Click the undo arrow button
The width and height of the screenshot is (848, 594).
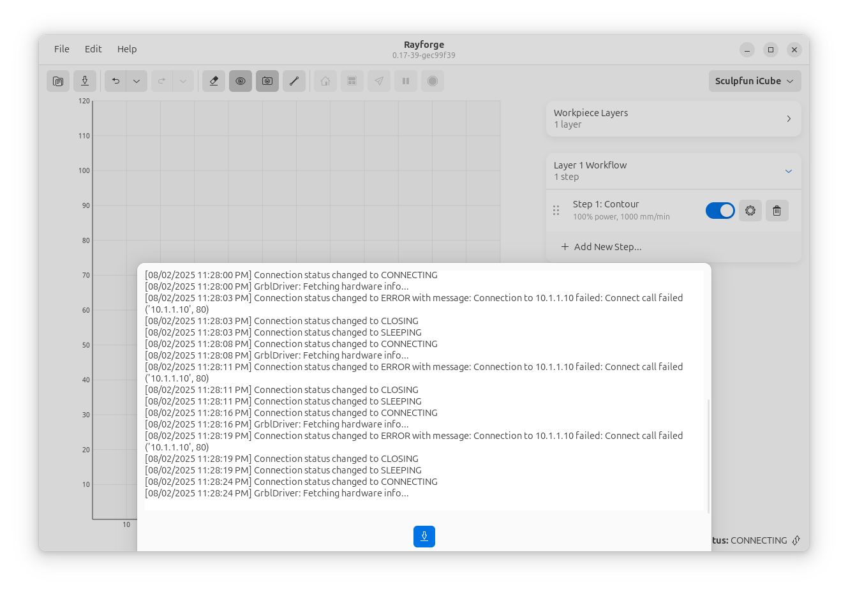click(115, 81)
